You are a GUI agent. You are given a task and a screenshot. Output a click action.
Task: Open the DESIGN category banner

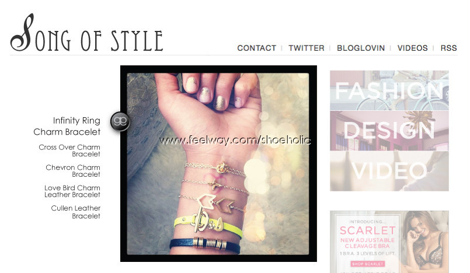click(389, 131)
